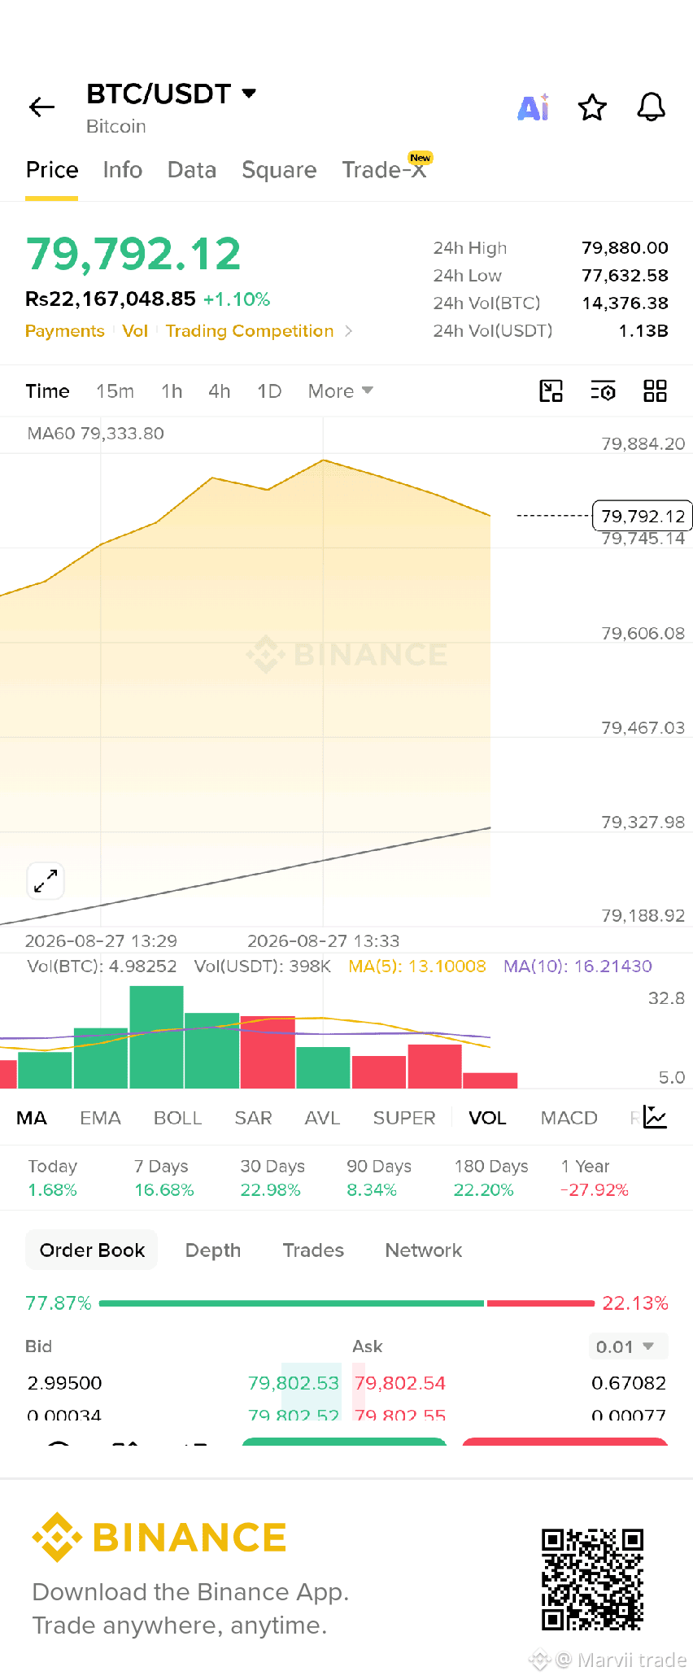Image resolution: width=693 pixels, height=1680 pixels.
Task: Add BTC/USDT to favorites star
Action: (592, 107)
